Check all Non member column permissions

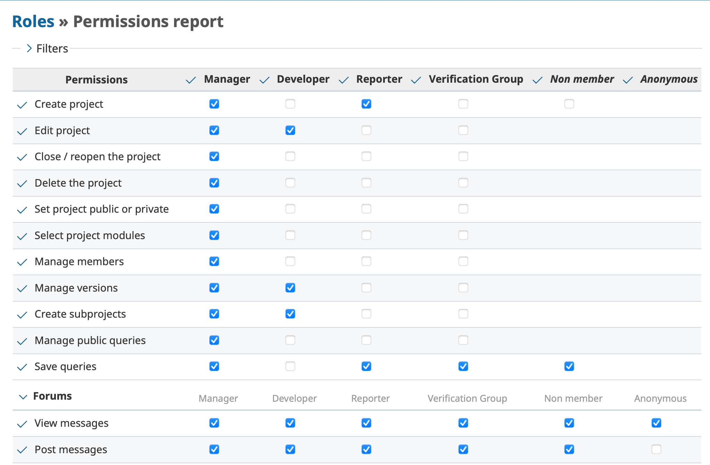pyautogui.click(x=537, y=80)
